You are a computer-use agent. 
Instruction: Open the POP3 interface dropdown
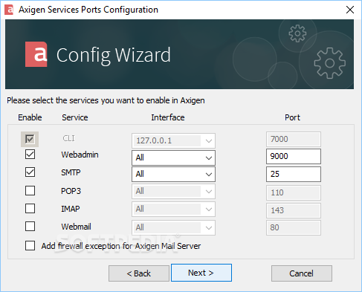(173, 191)
